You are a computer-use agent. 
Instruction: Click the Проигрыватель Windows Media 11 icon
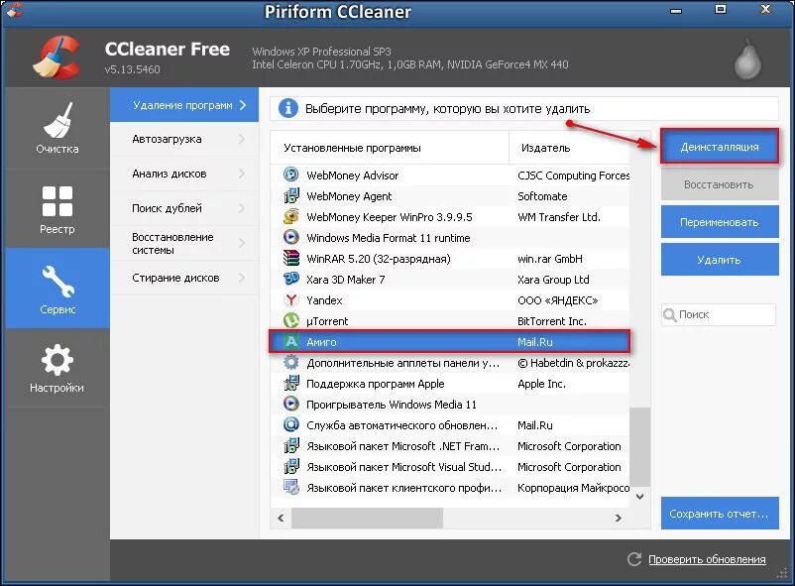[291, 404]
